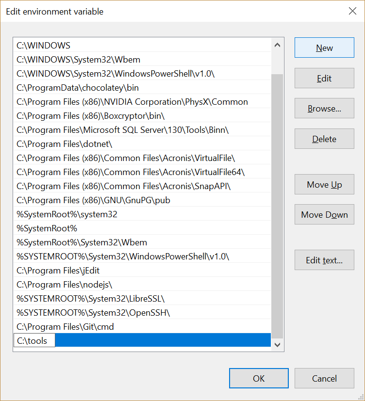Select the C:\ProgramData\chocolatey\bin path

(78, 88)
